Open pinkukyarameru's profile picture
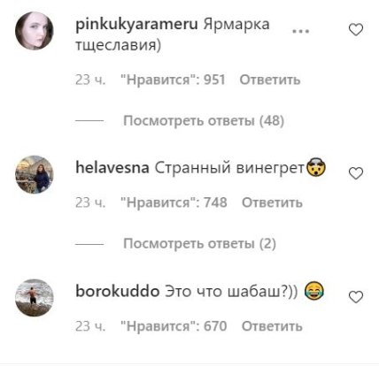 click(35, 31)
